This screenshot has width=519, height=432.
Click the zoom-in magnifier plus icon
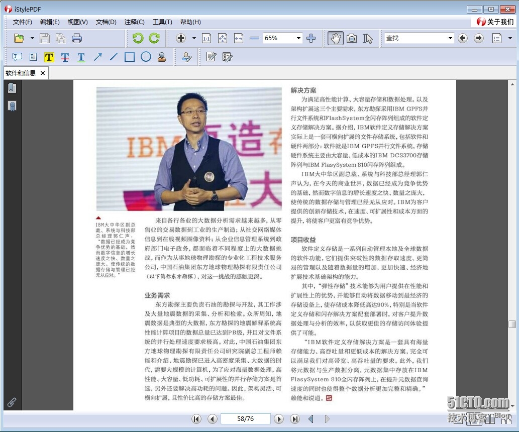click(181, 38)
